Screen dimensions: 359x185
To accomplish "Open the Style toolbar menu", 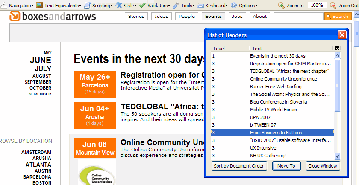I will point(130,6).
